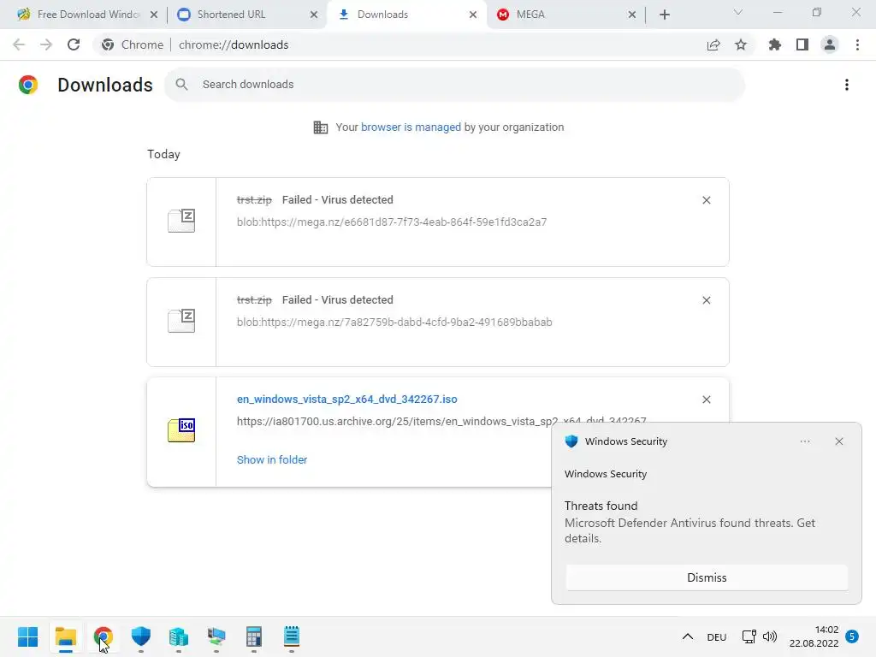Toggle the side panel icon

pyautogui.click(x=802, y=44)
